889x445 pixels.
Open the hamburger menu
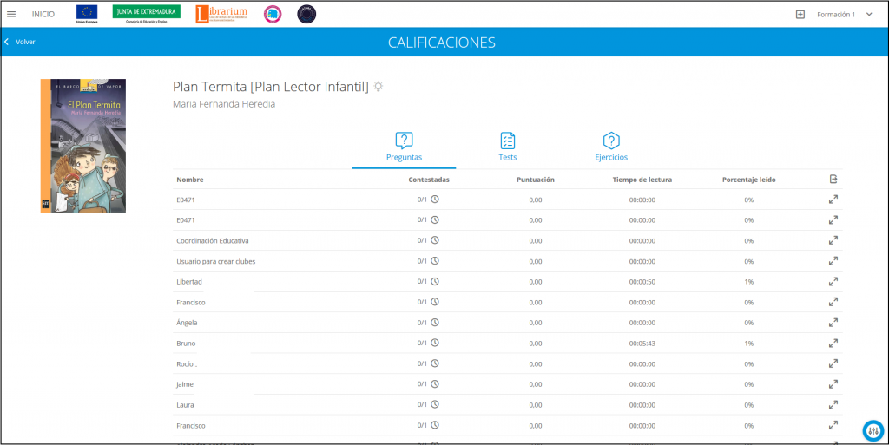[11, 15]
